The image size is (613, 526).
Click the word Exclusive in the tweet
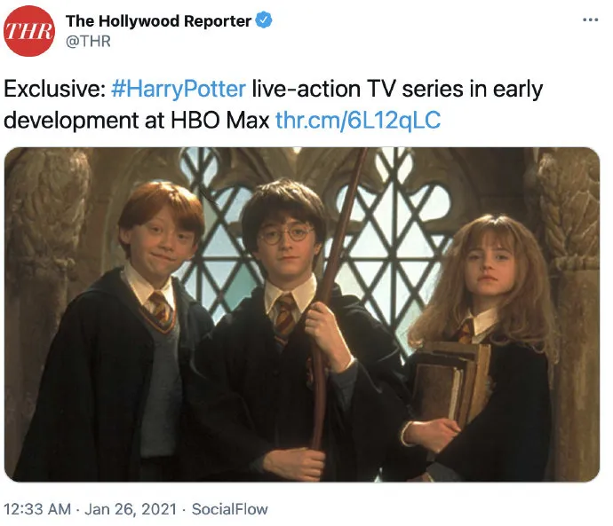[x=52, y=89]
